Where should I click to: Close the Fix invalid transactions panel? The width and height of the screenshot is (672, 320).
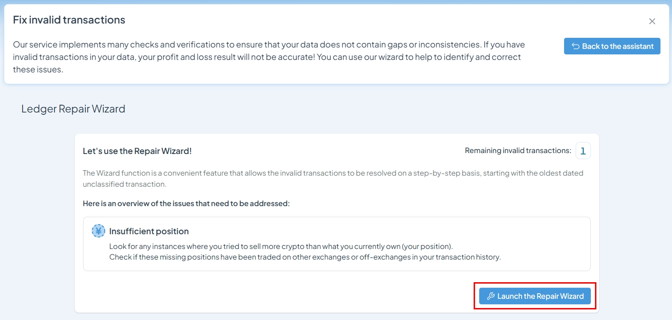(x=652, y=21)
